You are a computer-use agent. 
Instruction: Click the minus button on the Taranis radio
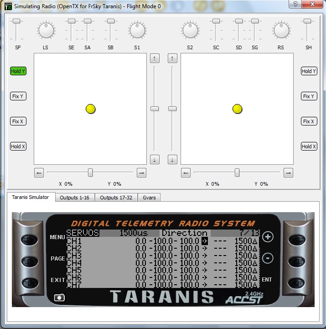(268, 258)
